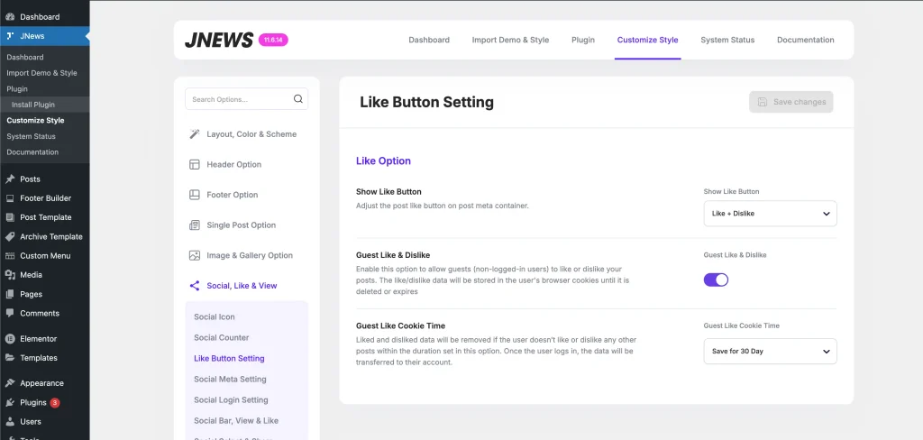Toggle the Guest Like & Dislike switch

click(716, 280)
